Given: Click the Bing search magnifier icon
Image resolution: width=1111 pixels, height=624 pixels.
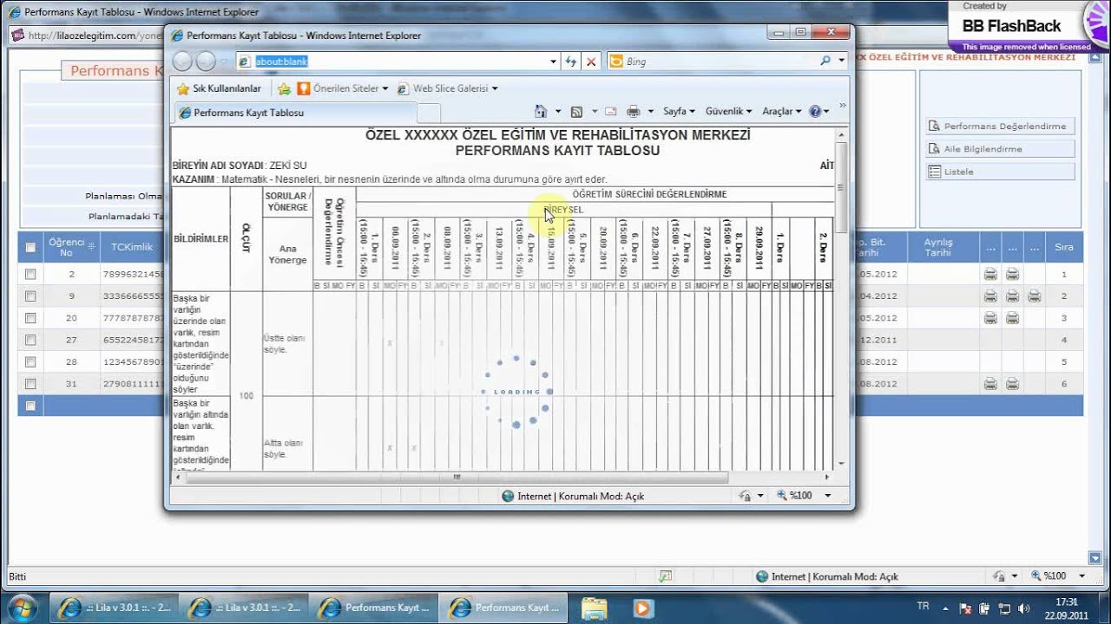Looking at the screenshot, I should (x=825, y=62).
